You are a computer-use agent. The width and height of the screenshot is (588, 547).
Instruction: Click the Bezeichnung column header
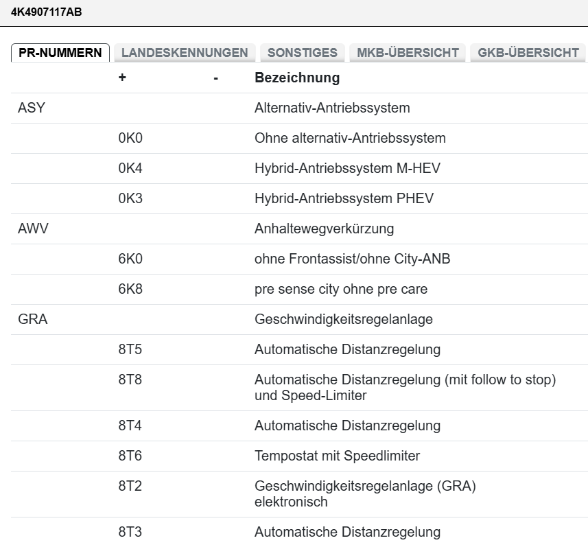296,78
